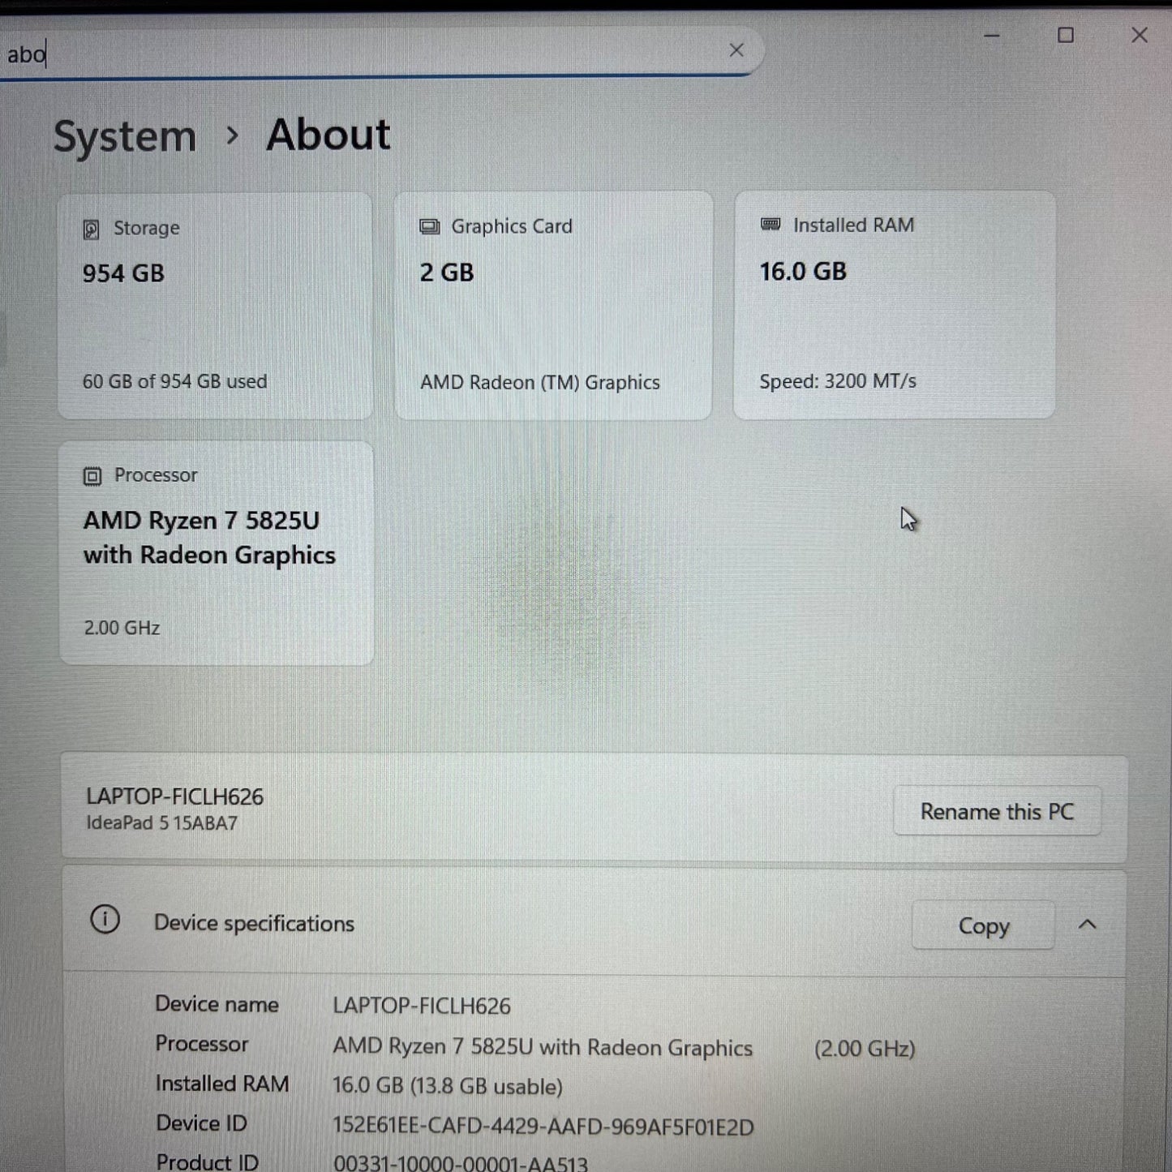Select the '(2.00 GHz)' specification value
This screenshot has height=1172, width=1172.
pyautogui.click(x=865, y=1049)
